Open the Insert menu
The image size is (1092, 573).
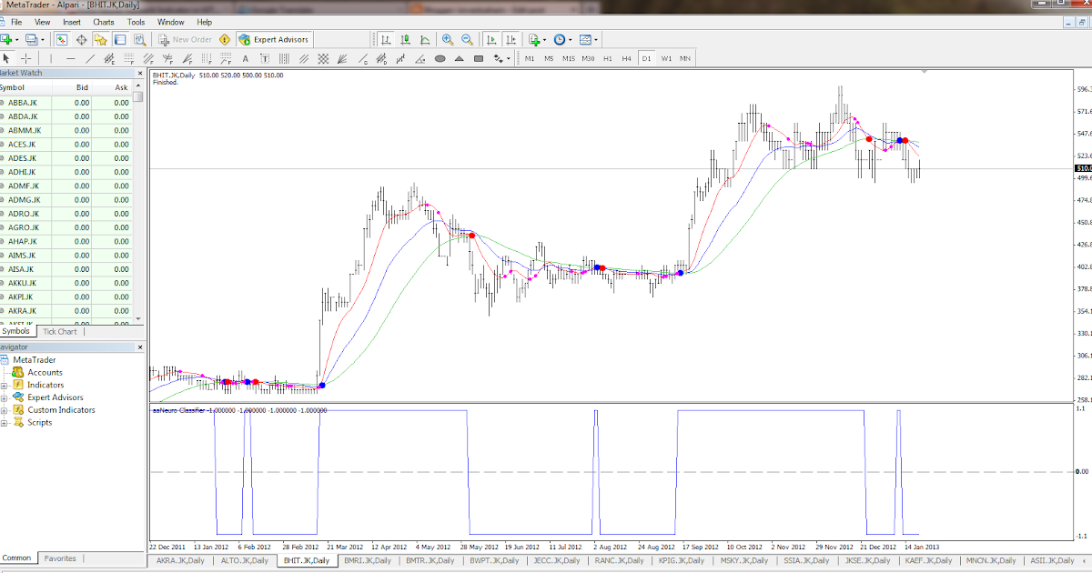pos(72,22)
